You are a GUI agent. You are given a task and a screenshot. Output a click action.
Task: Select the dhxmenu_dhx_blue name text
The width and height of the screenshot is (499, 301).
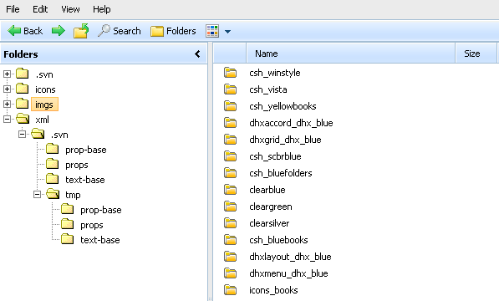pos(288,273)
